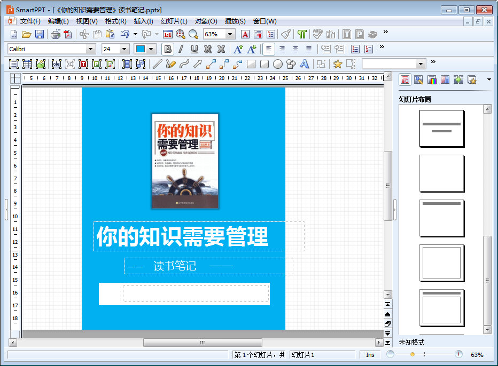Click the blue color swatch in toolbar
The width and height of the screenshot is (498, 366).
point(141,49)
